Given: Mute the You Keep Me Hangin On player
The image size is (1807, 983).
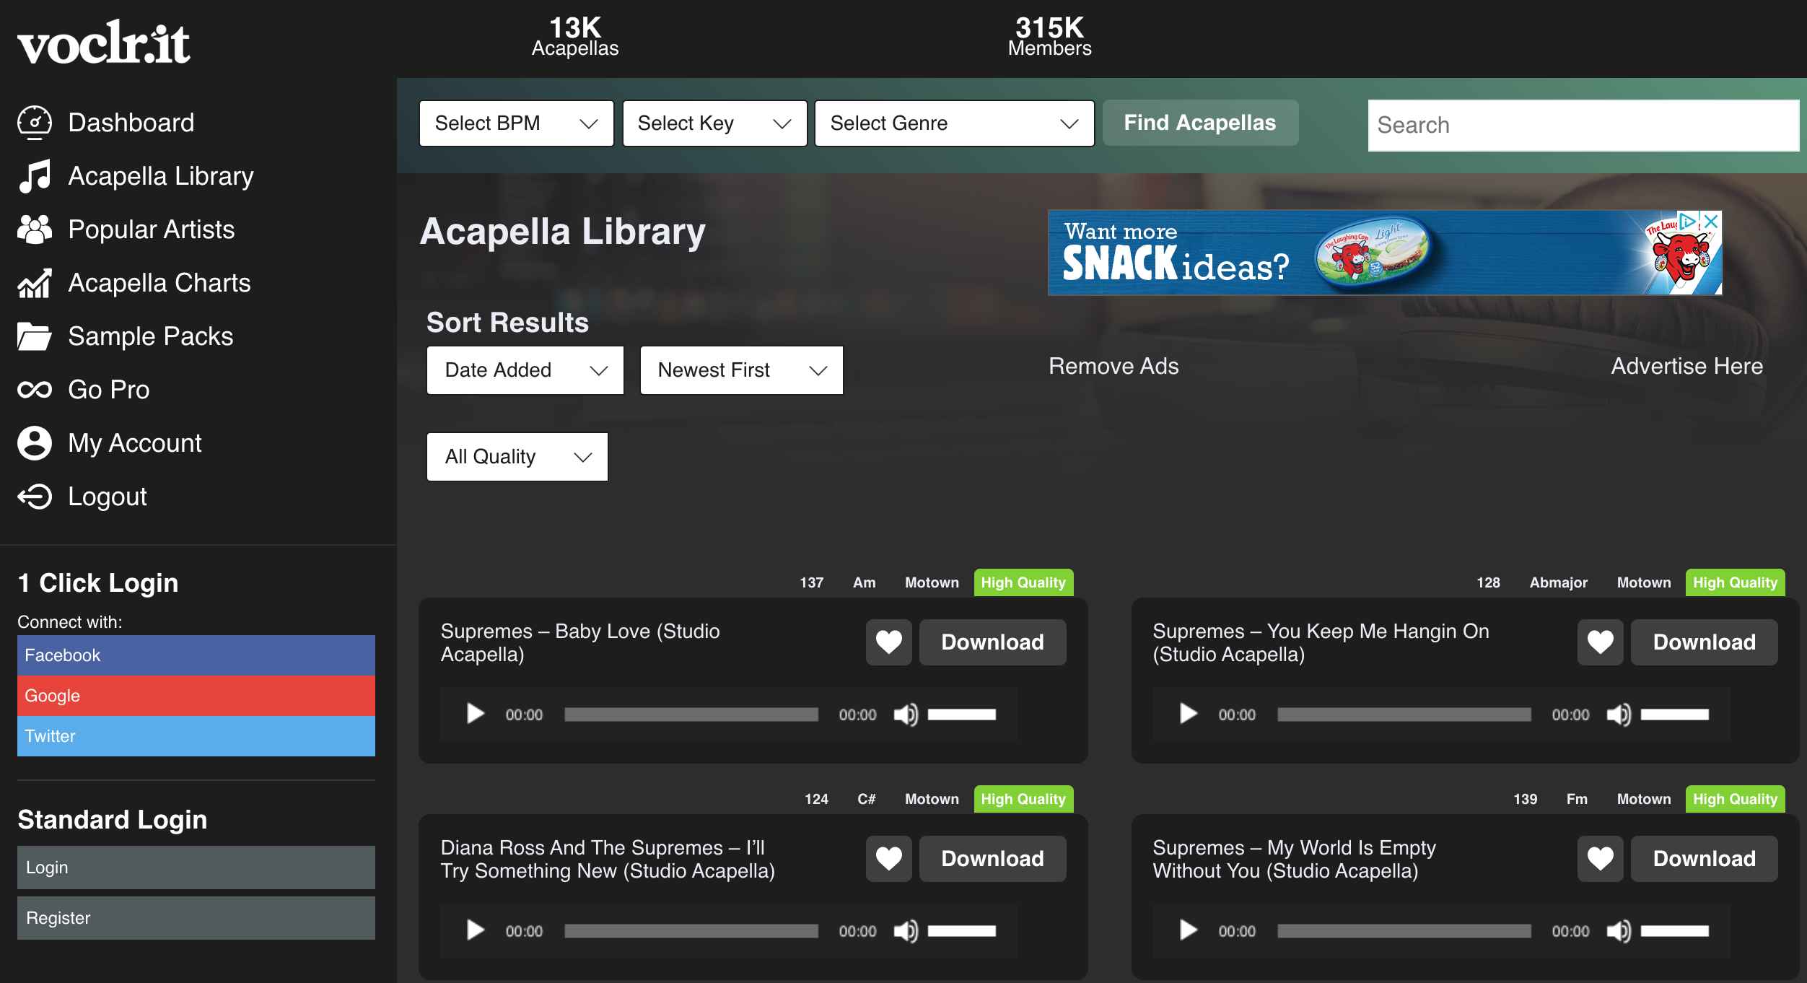Looking at the screenshot, I should [1619, 715].
